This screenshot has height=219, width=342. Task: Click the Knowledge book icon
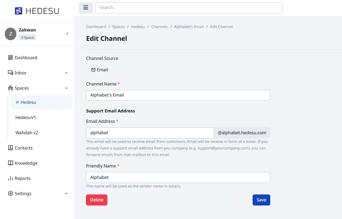(x=10, y=163)
